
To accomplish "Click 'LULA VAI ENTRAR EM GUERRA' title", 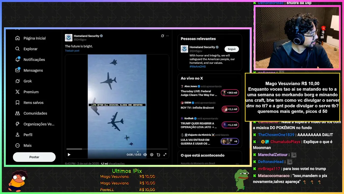I will pyautogui.click(x=195, y=142).
